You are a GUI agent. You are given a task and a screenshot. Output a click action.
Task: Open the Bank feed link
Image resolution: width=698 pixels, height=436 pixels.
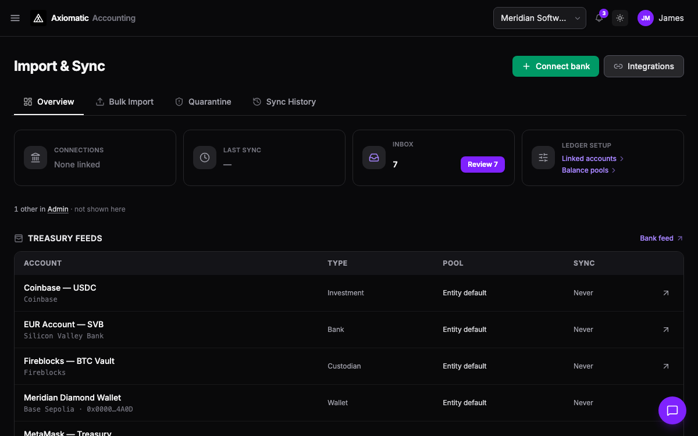(x=661, y=238)
